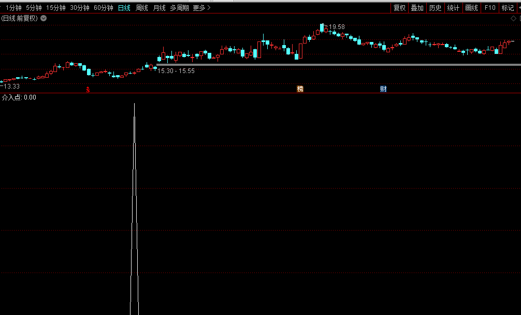Open the 画线 drawing tools
The image size is (521, 315).
pyautogui.click(x=471, y=8)
